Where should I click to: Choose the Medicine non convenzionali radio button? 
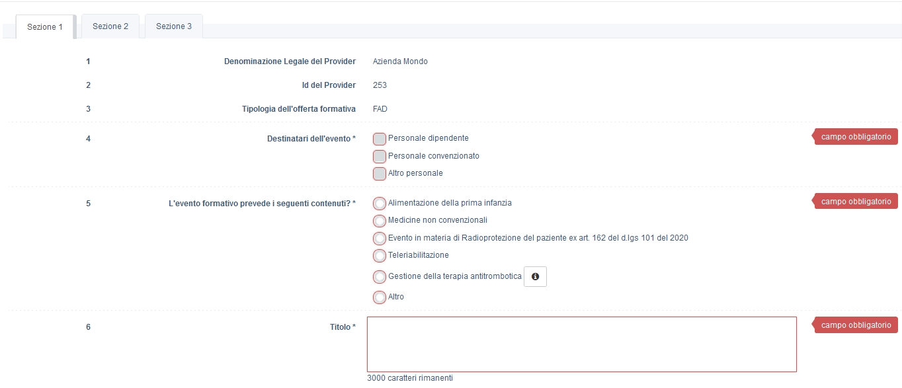click(x=380, y=221)
